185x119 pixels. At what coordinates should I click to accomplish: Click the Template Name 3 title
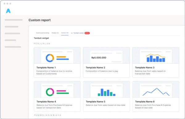point(145,68)
